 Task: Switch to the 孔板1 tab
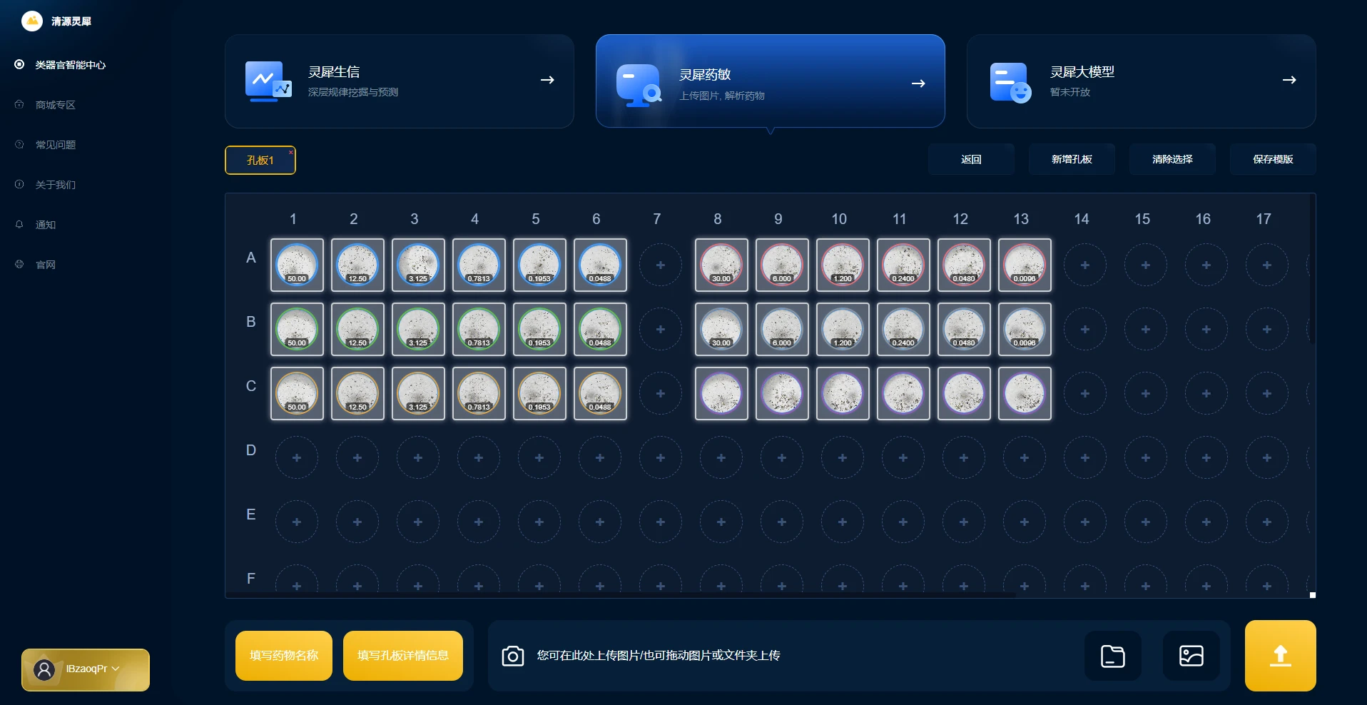tap(260, 161)
